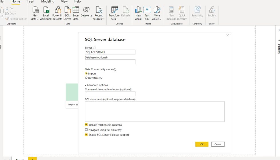Click the Refresh icon

[x=125, y=12]
